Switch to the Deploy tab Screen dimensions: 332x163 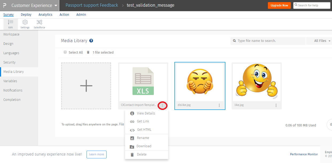pos(26,14)
